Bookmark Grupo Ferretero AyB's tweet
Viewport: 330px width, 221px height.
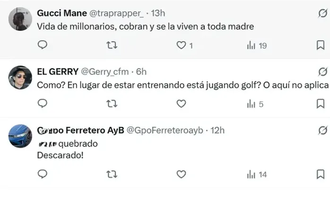(x=320, y=174)
